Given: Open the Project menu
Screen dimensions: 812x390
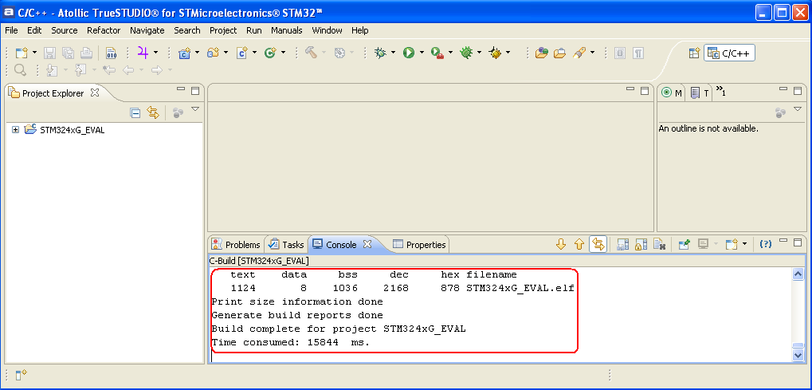Looking at the screenshot, I should [x=223, y=30].
